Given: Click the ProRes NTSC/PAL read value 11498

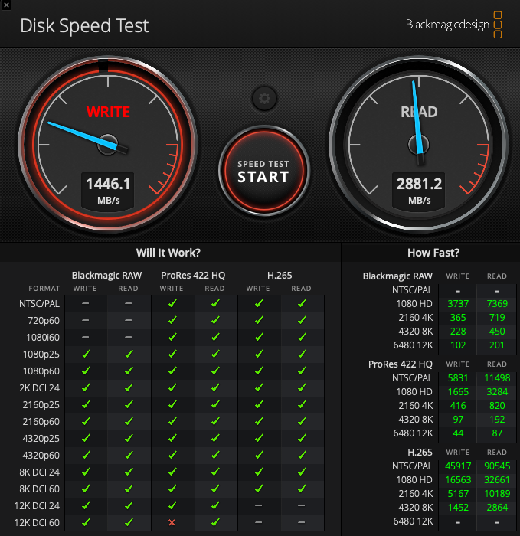Looking at the screenshot, I should tap(497, 378).
